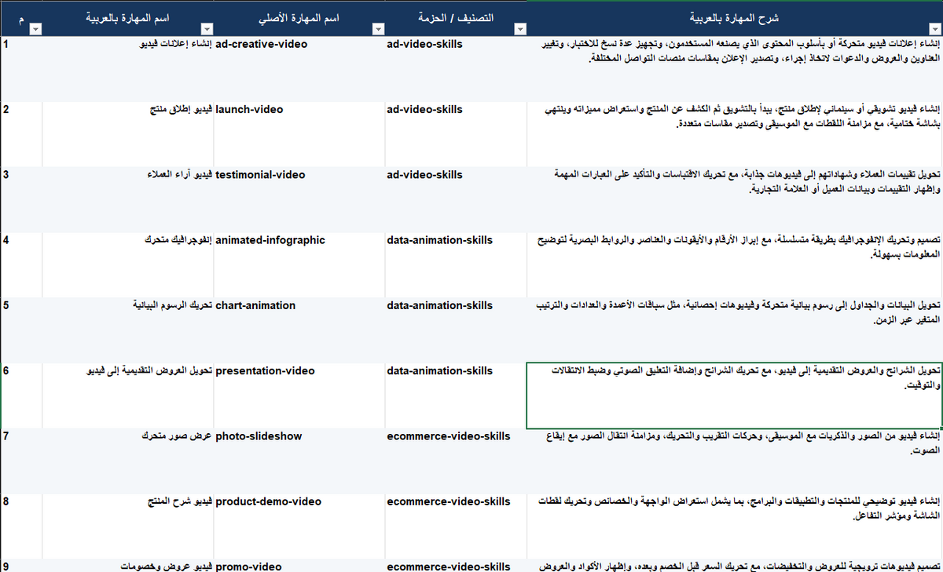Click the description cell in the launch-video row
This screenshot has width=943, height=572.
click(x=735, y=133)
